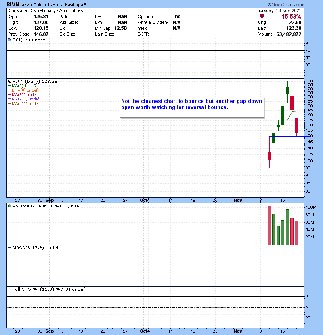Click the RSI(14) indicator icon
The width and height of the screenshot is (323, 335).
click(x=9, y=40)
